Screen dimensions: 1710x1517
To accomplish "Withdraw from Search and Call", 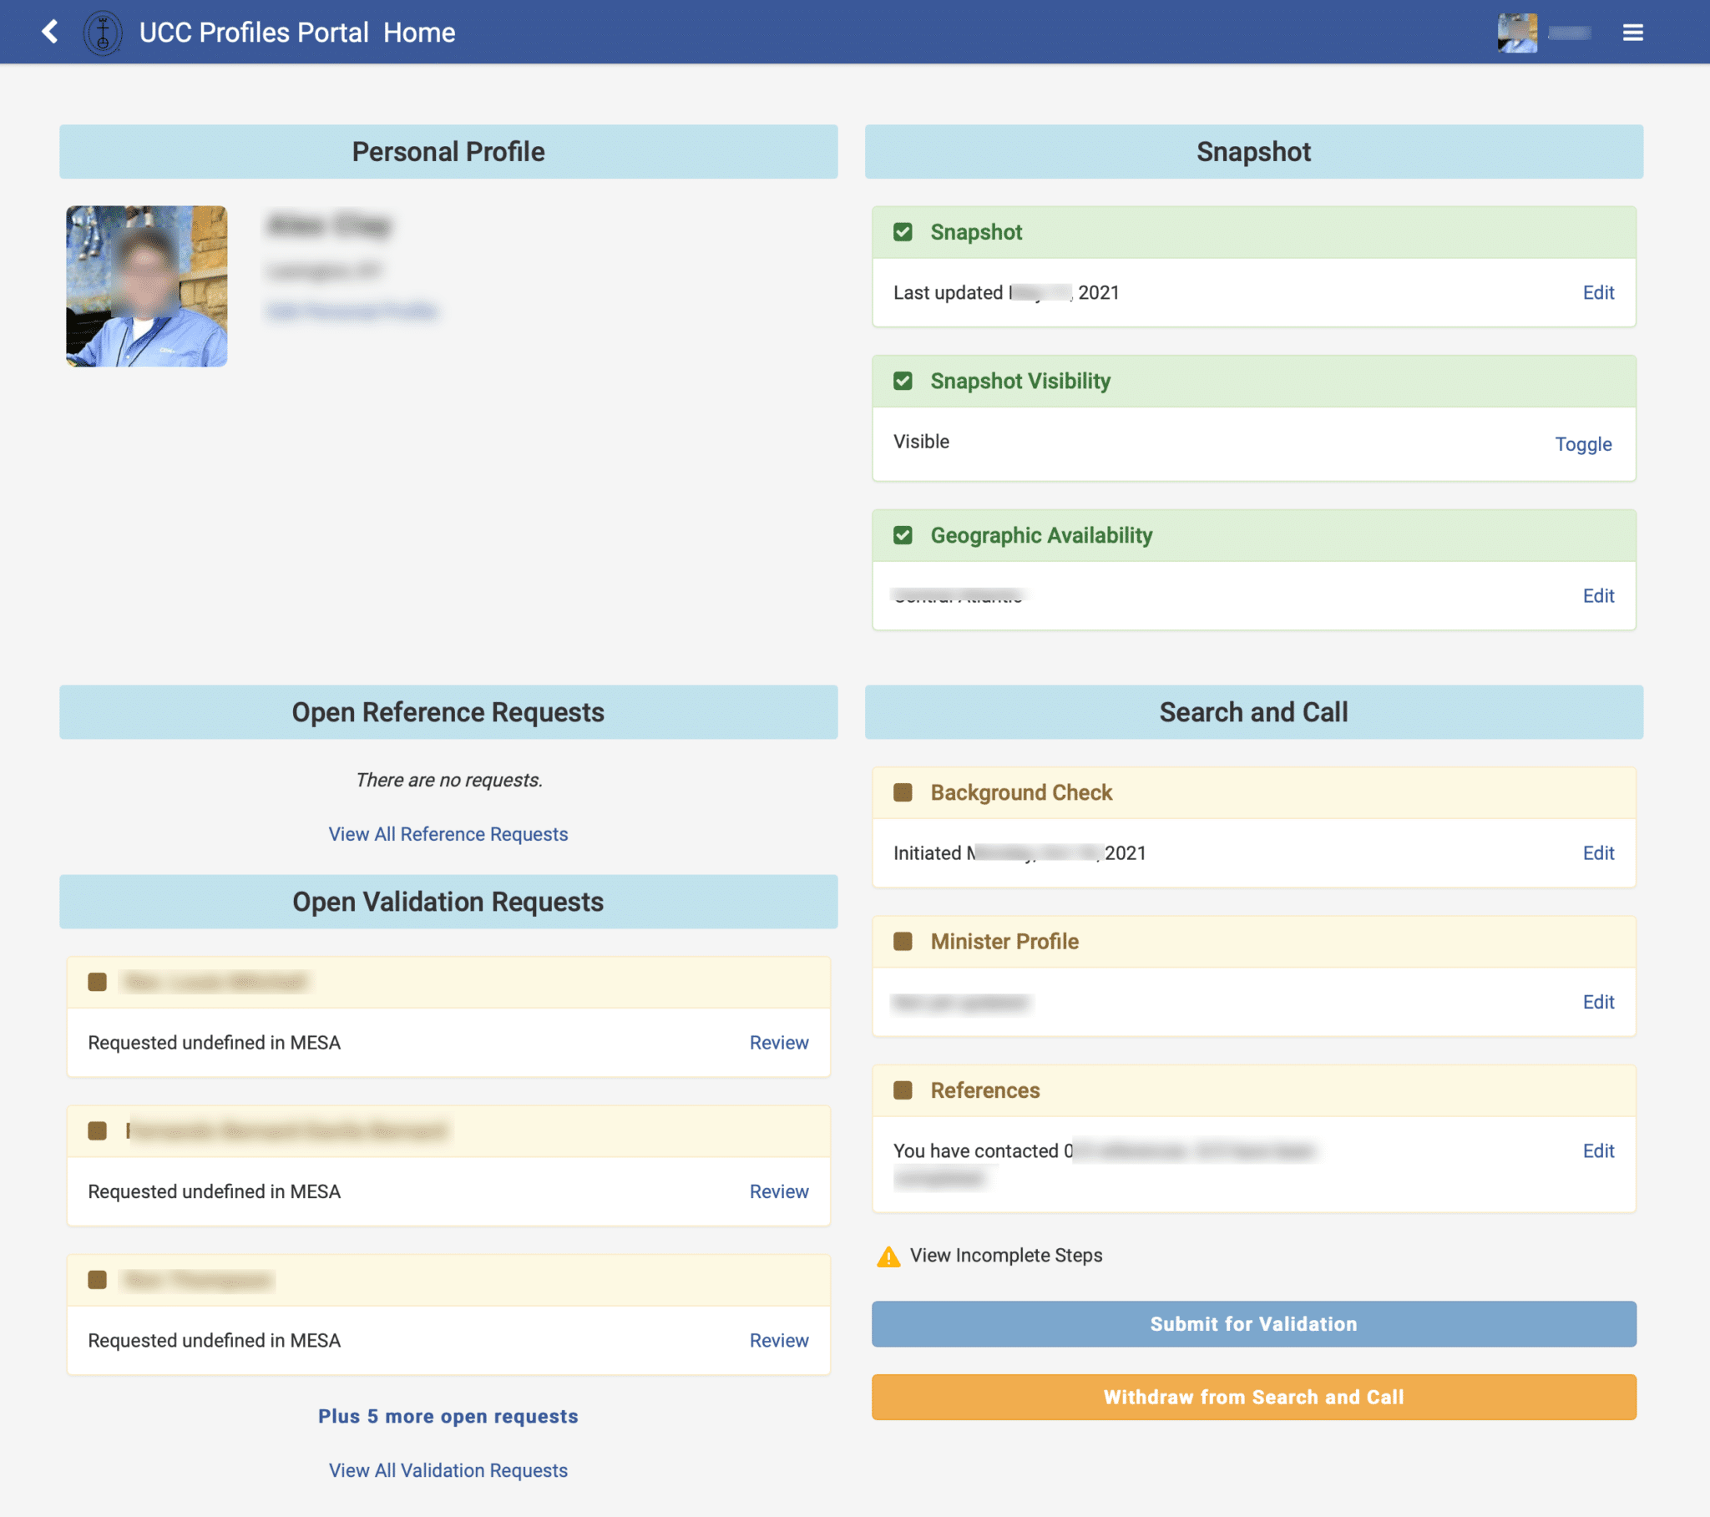I will click(1253, 1397).
